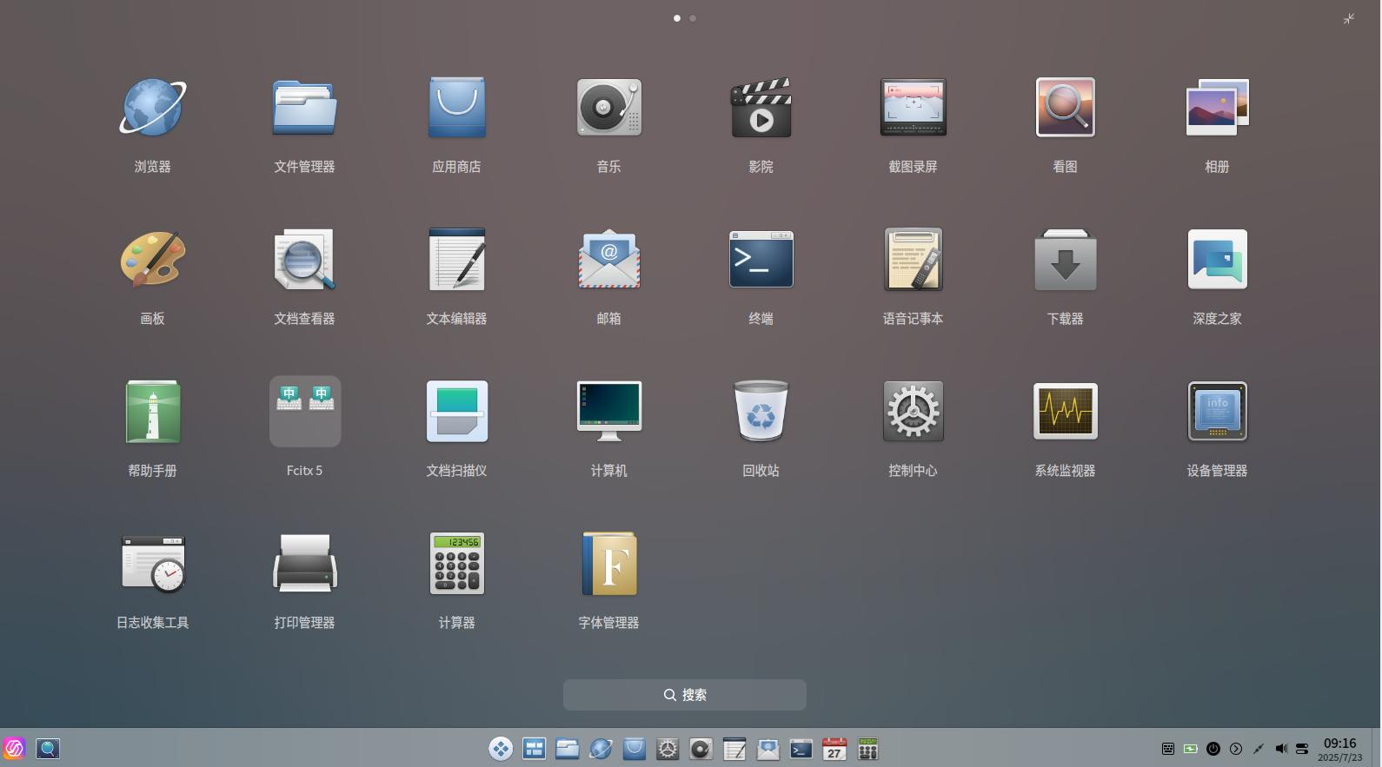The image size is (1382, 767).
Task: Switch to second launcher page dot
Action: pyautogui.click(x=693, y=18)
